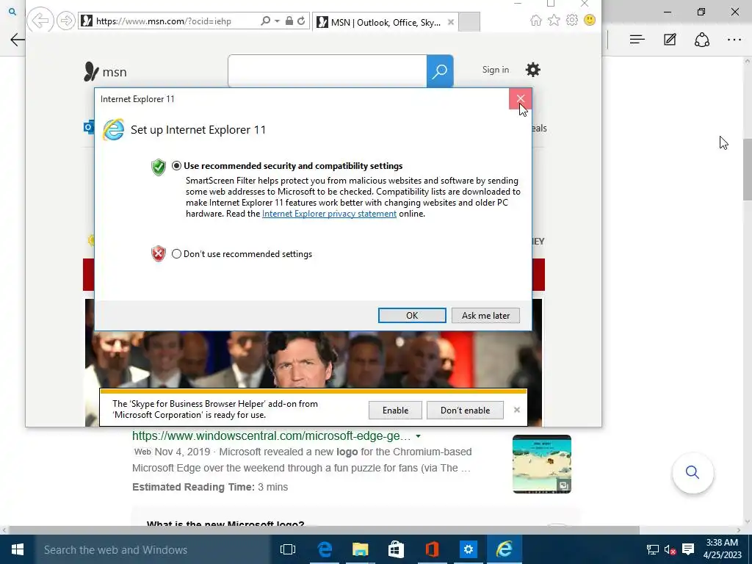Click the Edge web note pen icon
752x564 pixels.
point(670,40)
